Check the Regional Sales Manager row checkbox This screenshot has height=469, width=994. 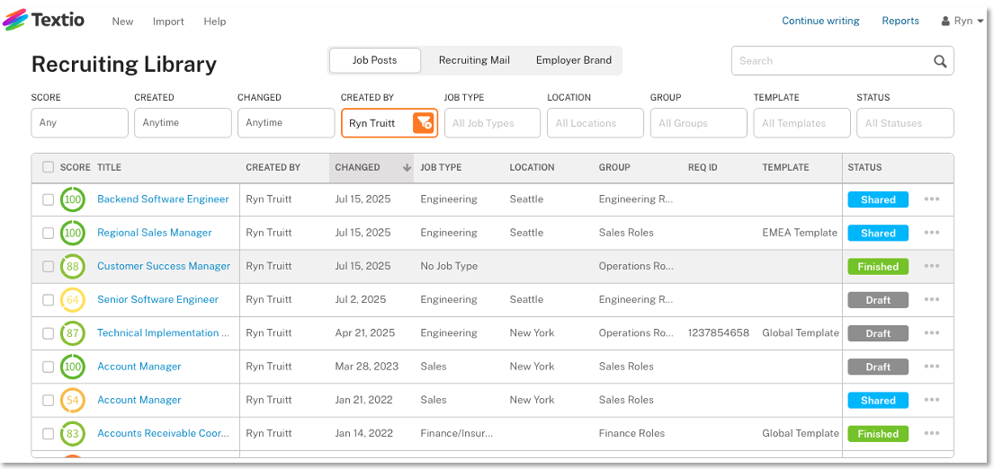point(49,233)
